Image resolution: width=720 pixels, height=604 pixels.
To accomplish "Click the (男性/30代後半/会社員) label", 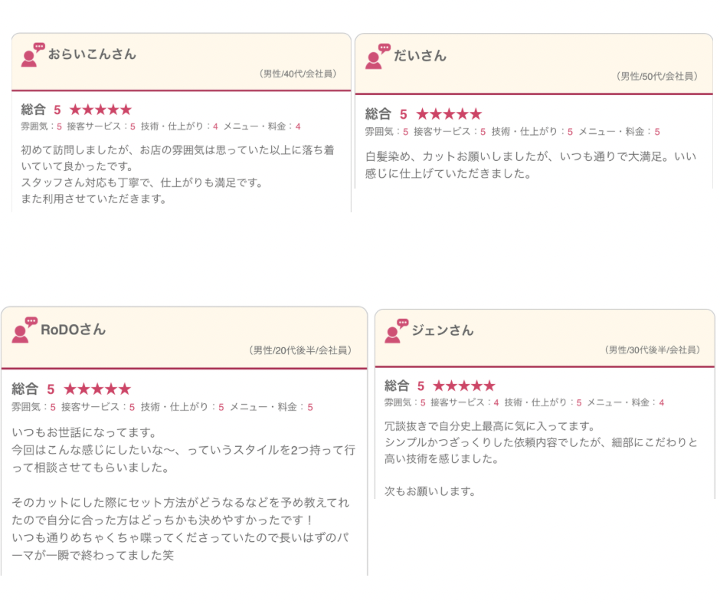I will [653, 350].
